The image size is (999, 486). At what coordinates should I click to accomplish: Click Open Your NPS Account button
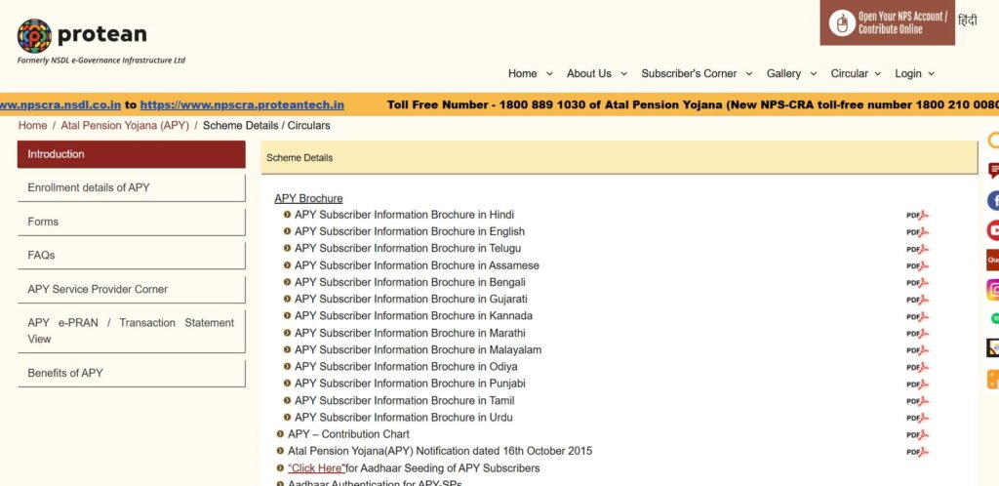coord(887,22)
